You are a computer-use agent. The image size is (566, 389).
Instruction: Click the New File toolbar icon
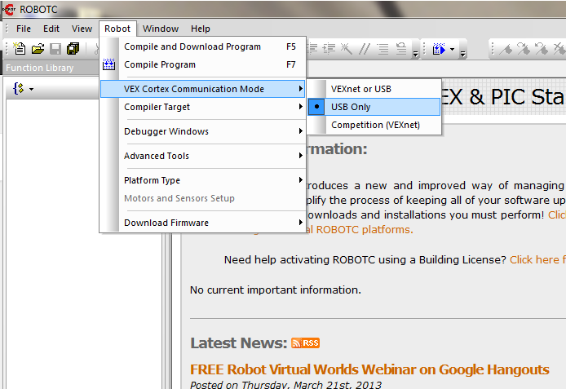(19, 48)
